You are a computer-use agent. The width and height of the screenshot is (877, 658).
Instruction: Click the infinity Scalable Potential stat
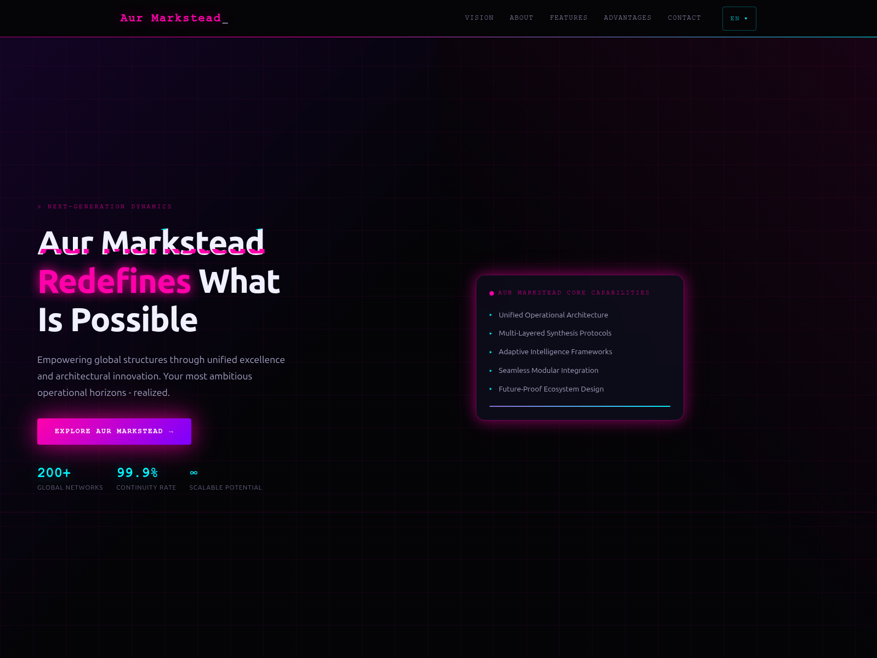pyautogui.click(x=225, y=479)
